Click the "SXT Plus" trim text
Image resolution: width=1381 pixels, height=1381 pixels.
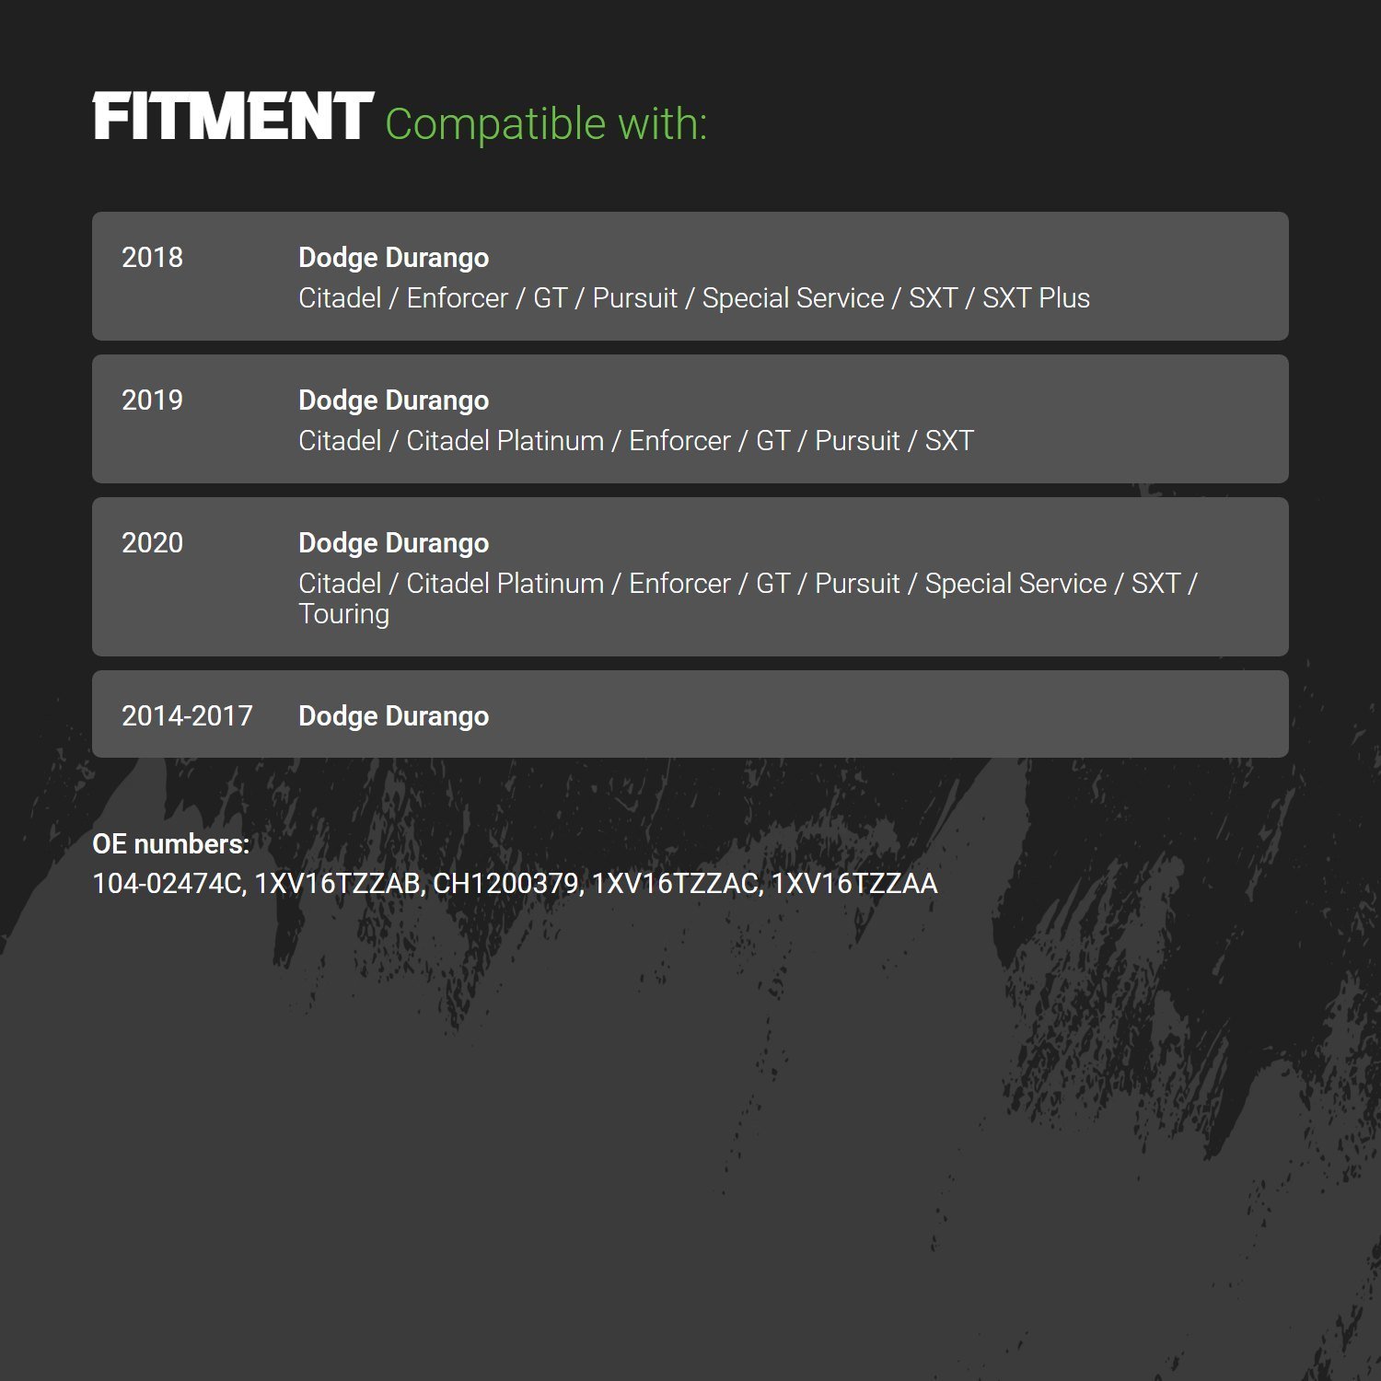(1036, 298)
